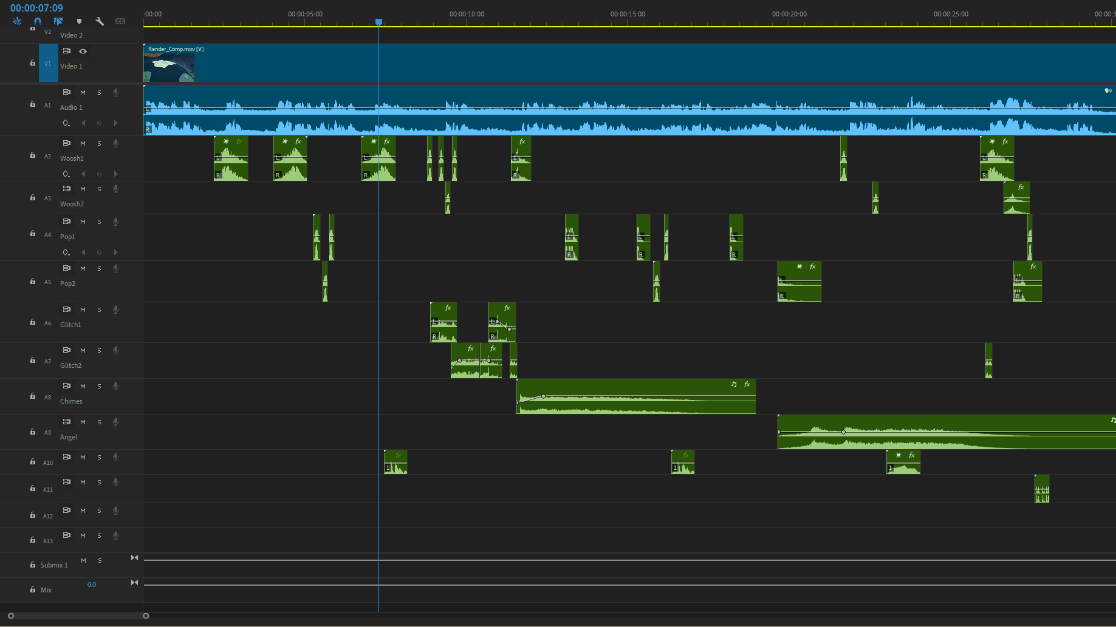1116x627 pixels.
Task: Click Submix 1 track output icon
Action: point(135,558)
